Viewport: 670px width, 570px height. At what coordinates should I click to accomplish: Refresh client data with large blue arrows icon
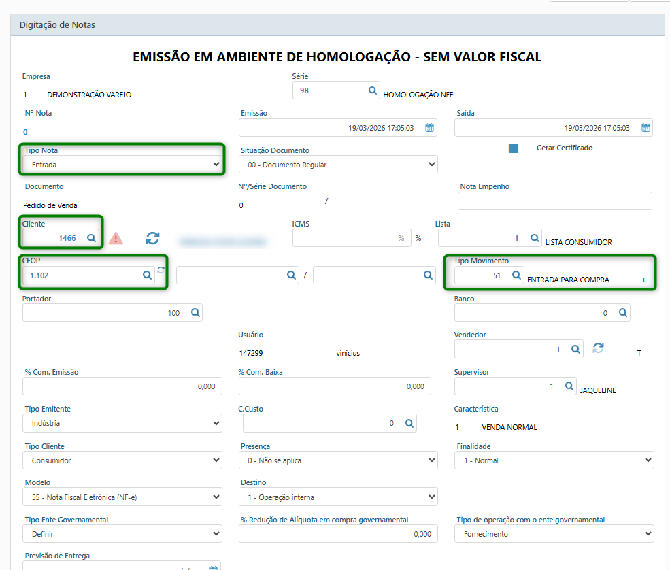(153, 238)
